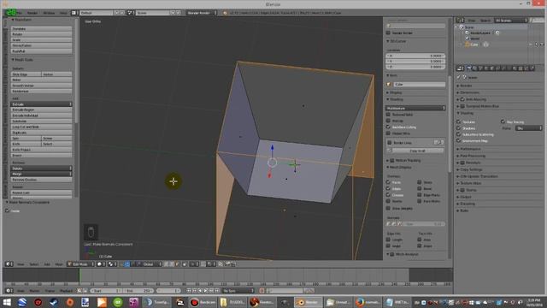The width and height of the screenshot is (547, 308).
Task: Open the 3D view editor type selector
Action: click(x=9, y=264)
